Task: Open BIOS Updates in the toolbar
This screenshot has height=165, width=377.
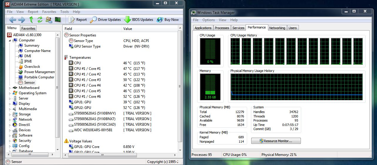Action: coord(139,20)
